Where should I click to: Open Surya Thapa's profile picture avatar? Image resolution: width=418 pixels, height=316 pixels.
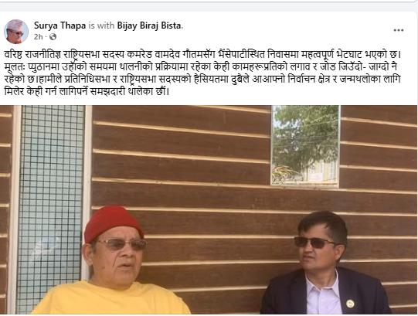pos(16,31)
